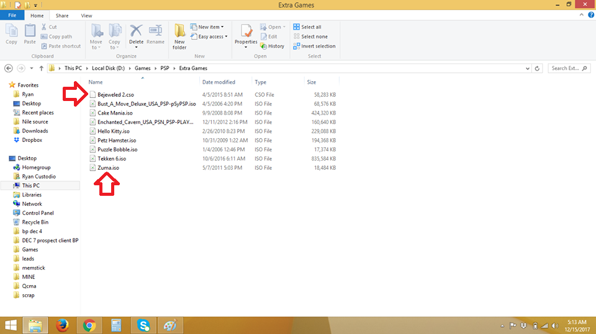Image resolution: width=596 pixels, height=334 pixels.
Task: Open the Properties icon with checkmark
Action: [x=246, y=31]
